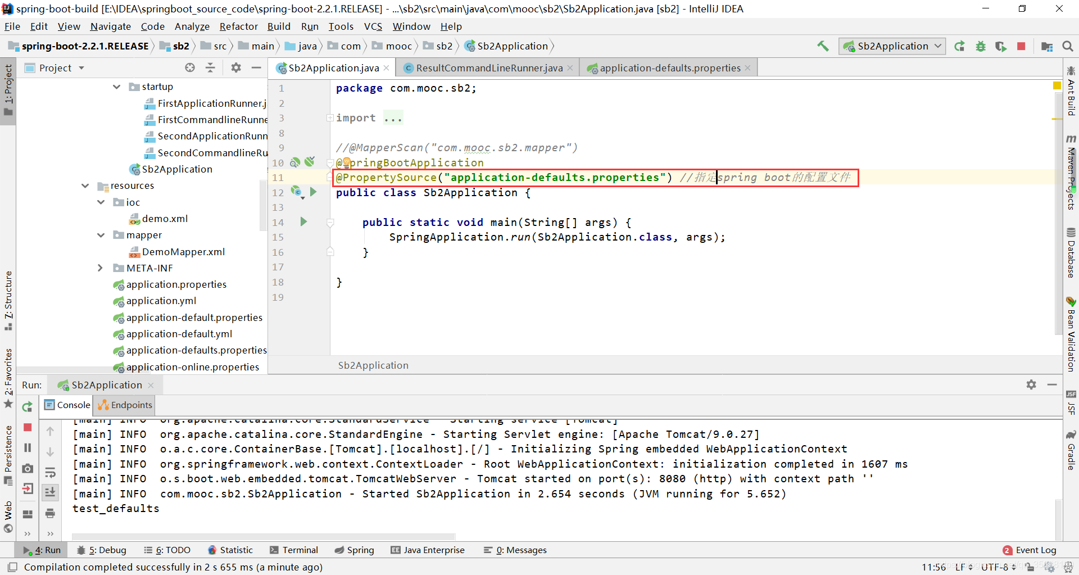Viewport: 1079px width, 575px height.
Task: Collapse the ioc folder
Action: (x=101, y=202)
